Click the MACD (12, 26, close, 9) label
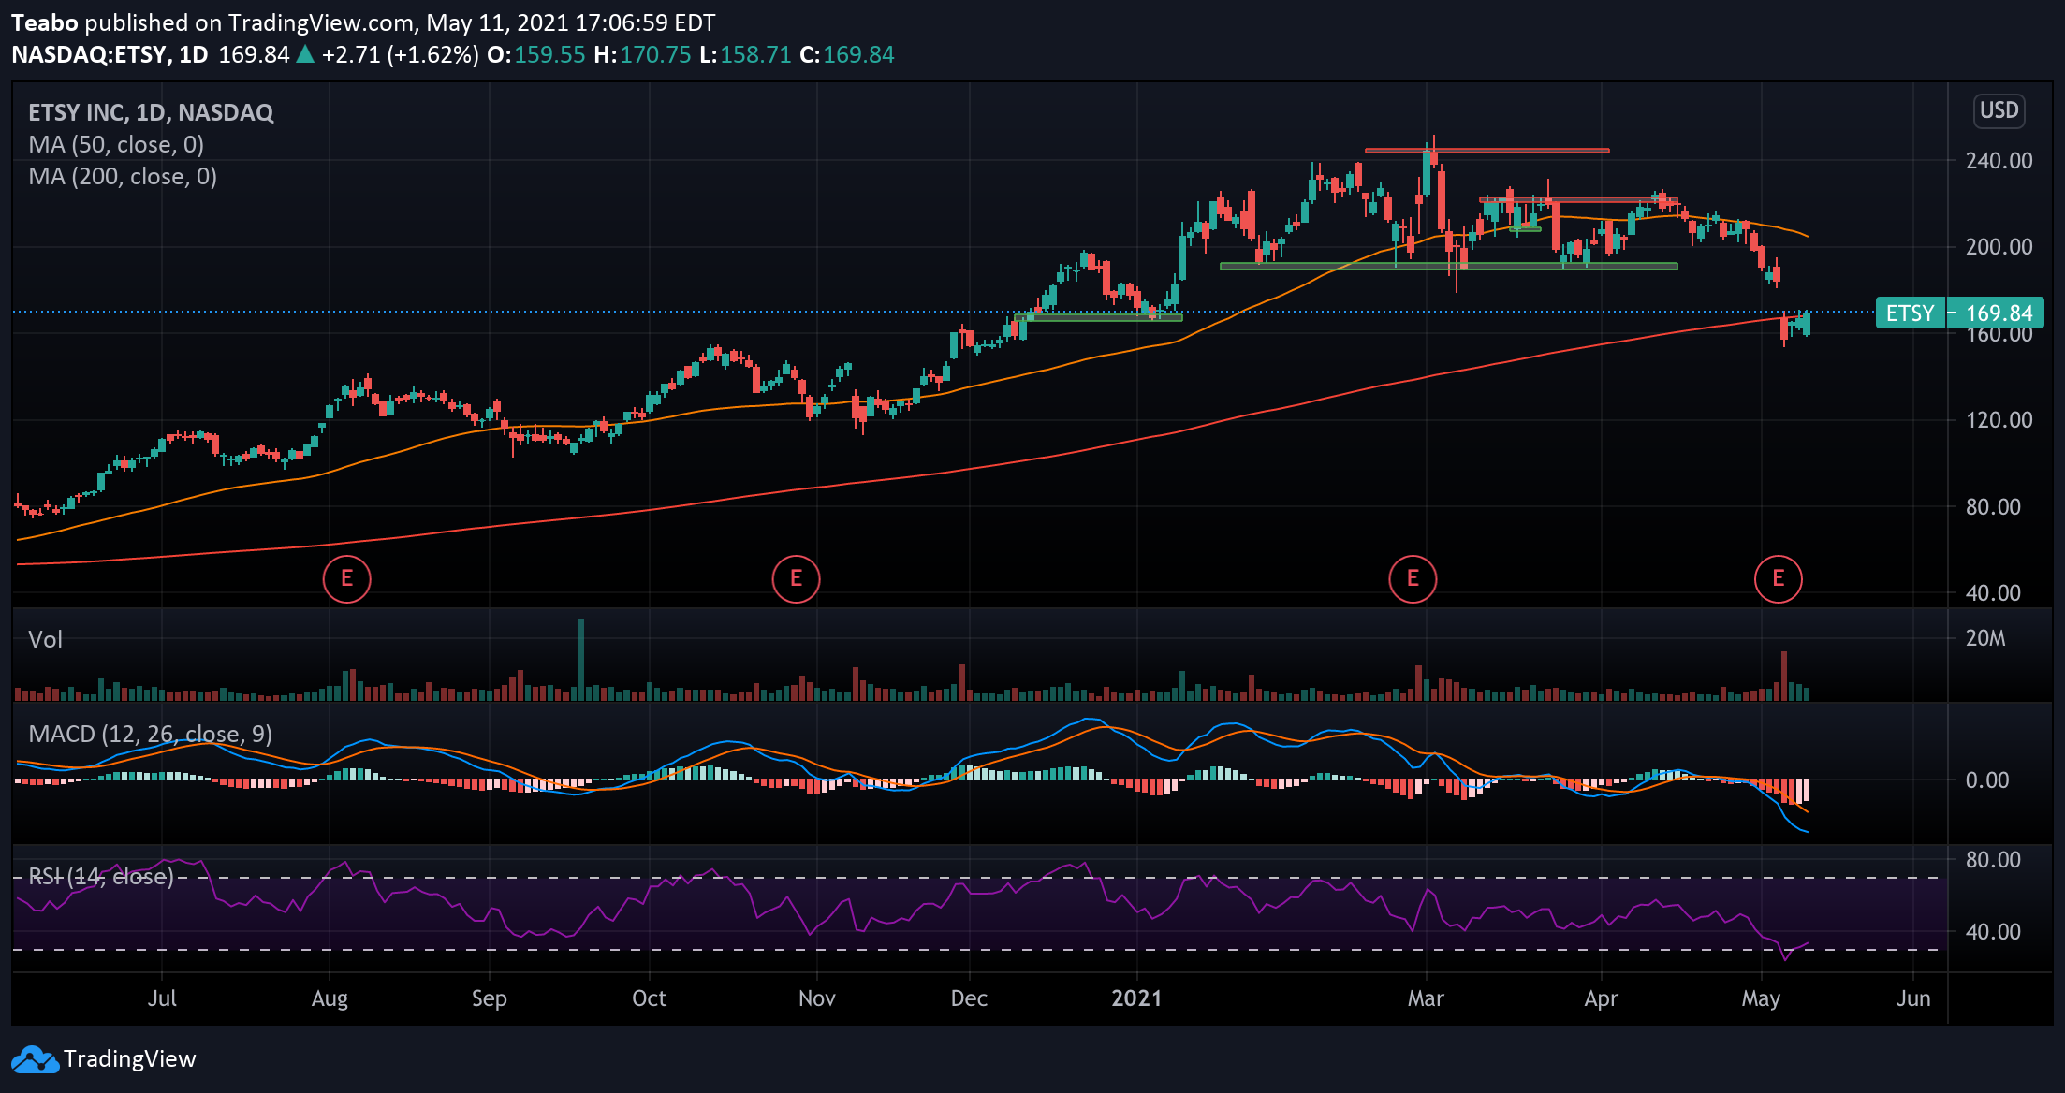 (x=150, y=734)
